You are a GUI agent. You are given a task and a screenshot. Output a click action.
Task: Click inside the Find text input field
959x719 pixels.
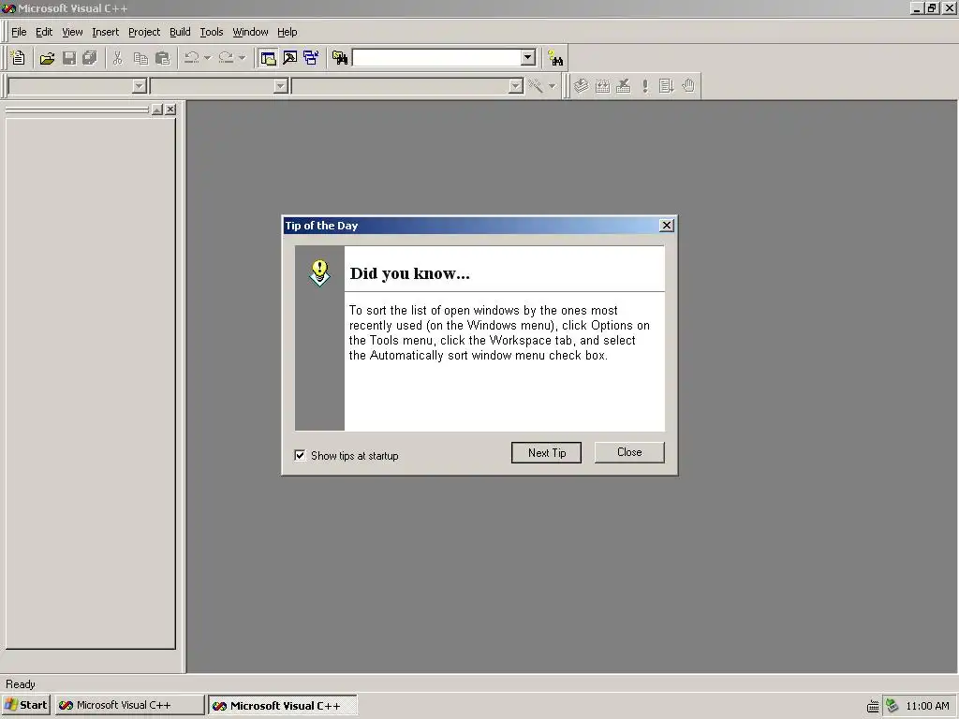click(x=436, y=57)
